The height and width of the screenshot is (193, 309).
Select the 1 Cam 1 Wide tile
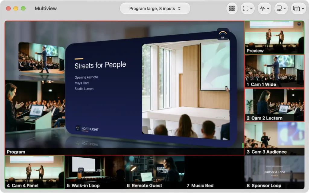[274, 71]
